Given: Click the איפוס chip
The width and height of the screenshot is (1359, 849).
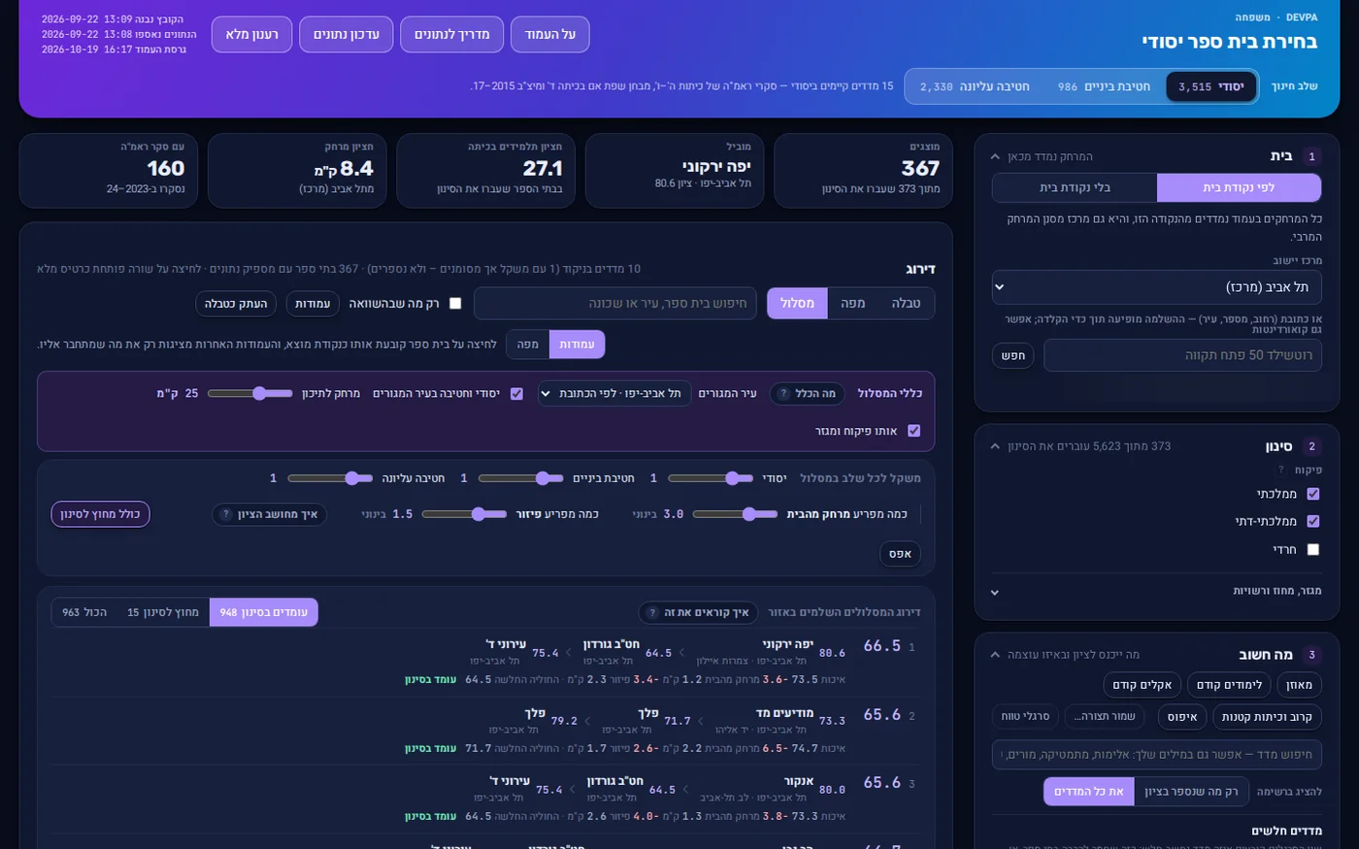Looking at the screenshot, I should [1181, 717].
